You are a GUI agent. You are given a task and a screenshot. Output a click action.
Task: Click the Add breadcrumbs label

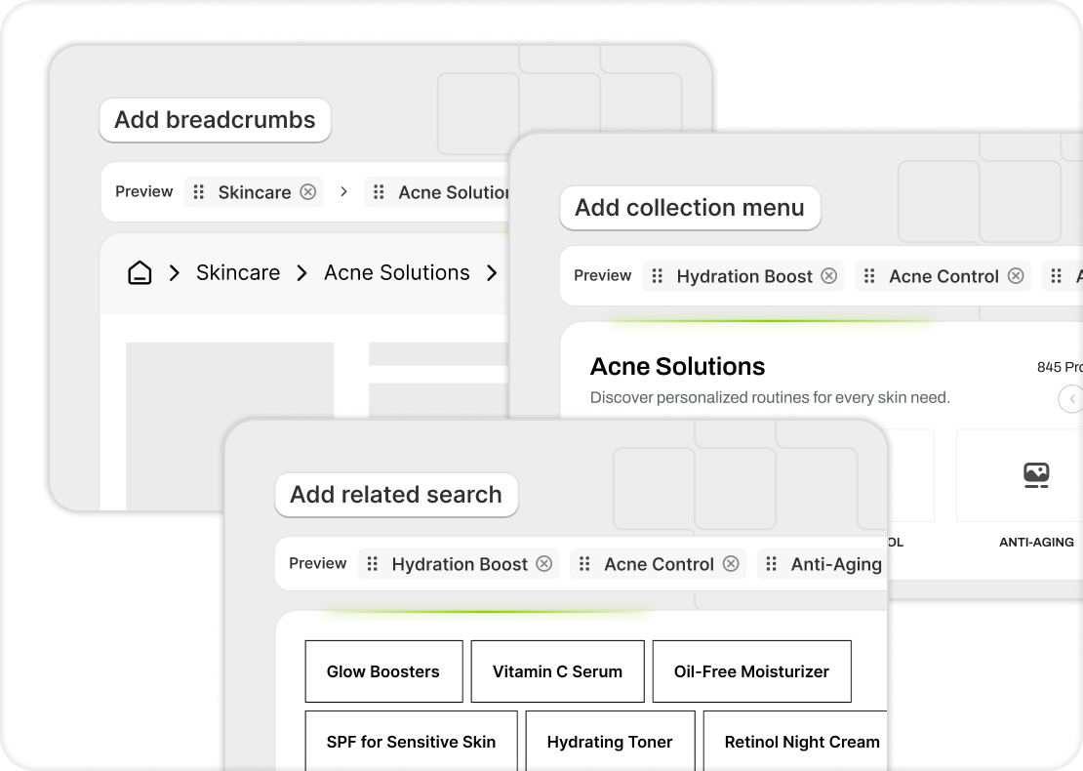click(215, 120)
